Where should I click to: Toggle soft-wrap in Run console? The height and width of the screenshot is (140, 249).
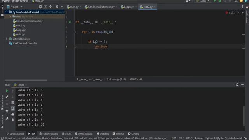click(13, 103)
